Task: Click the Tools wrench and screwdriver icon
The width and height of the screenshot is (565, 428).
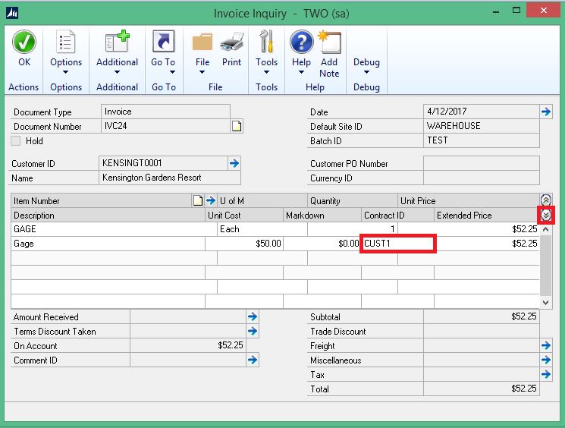Action: point(266,42)
